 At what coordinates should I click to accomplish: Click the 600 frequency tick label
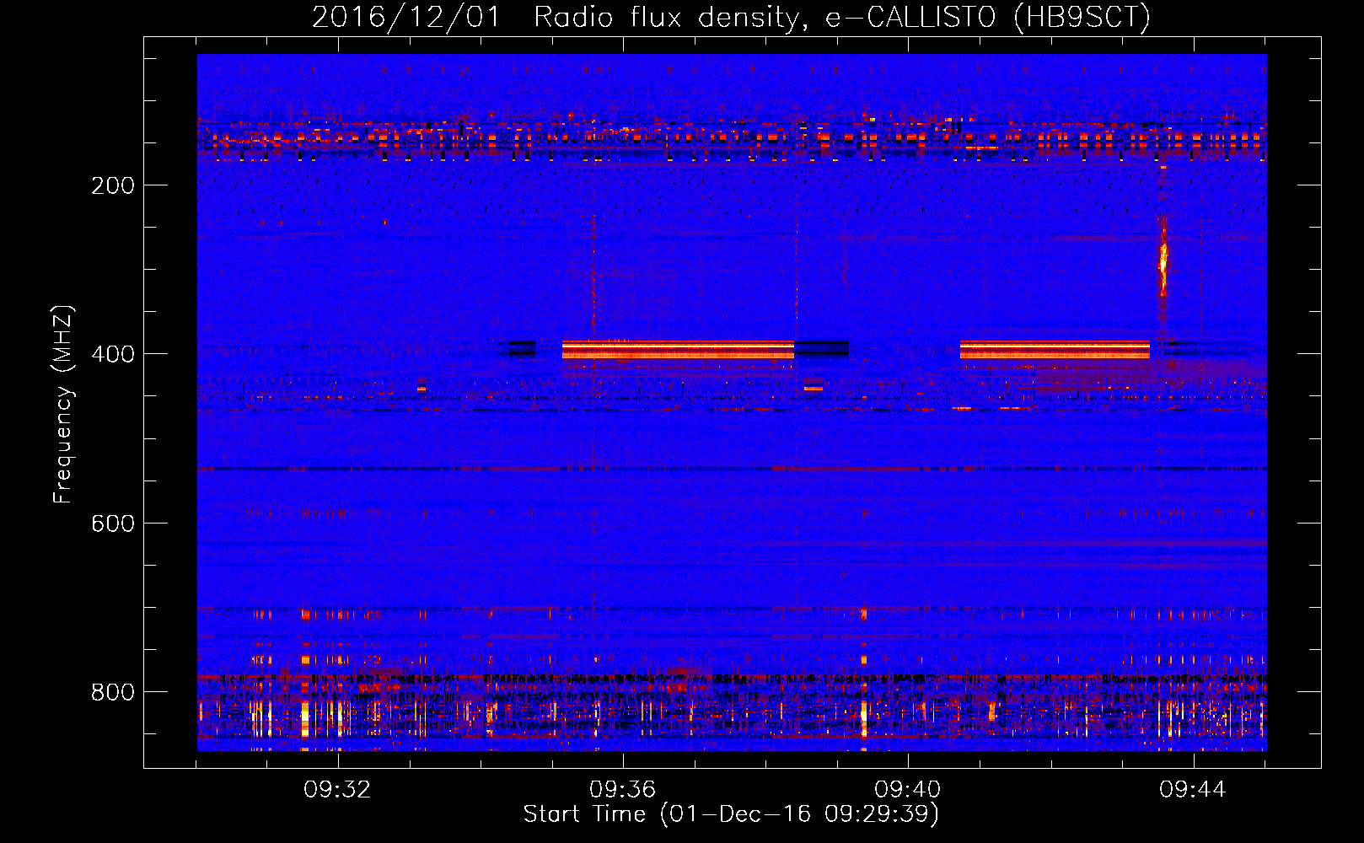pos(113,524)
